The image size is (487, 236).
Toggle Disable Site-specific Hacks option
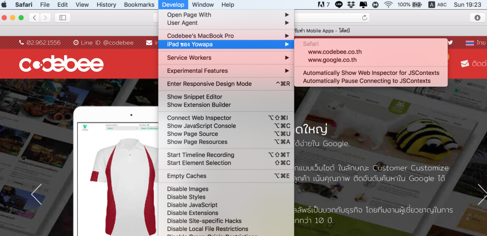click(226, 221)
